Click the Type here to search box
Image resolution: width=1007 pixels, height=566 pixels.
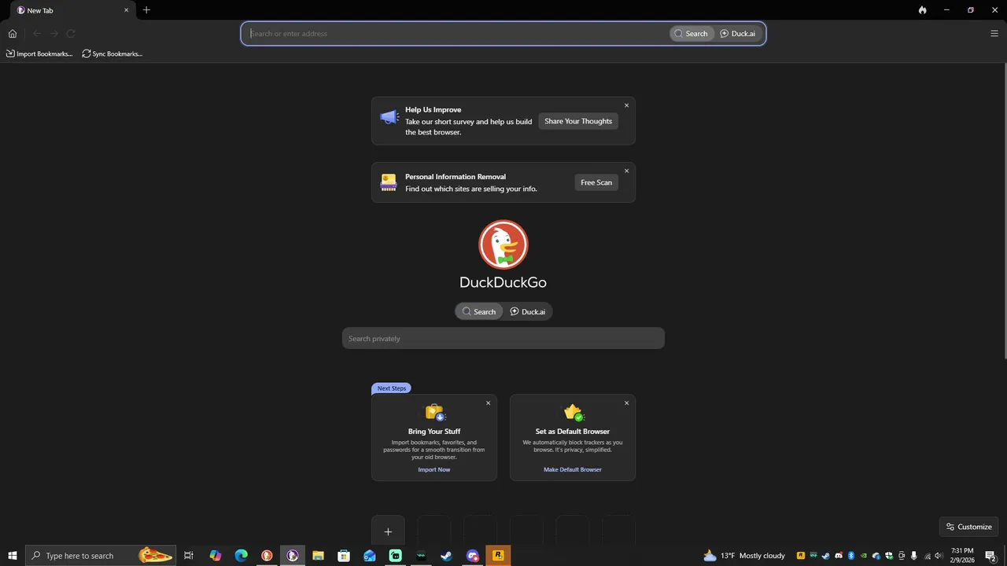[x=101, y=556]
